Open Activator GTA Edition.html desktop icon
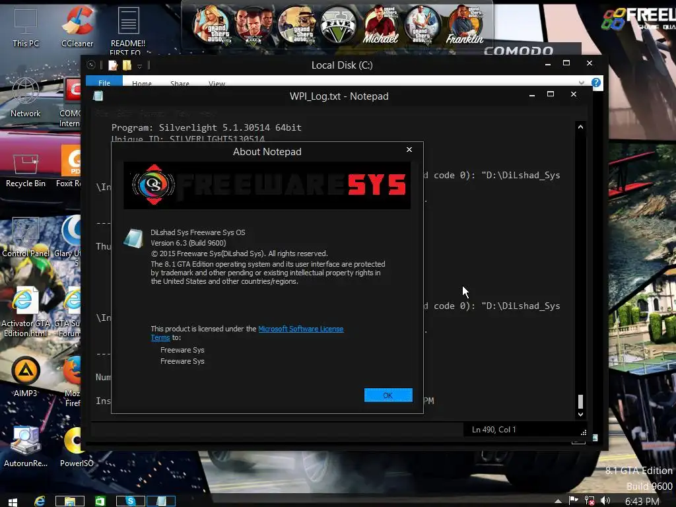This screenshot has width=676, height=507. (26, 312)
